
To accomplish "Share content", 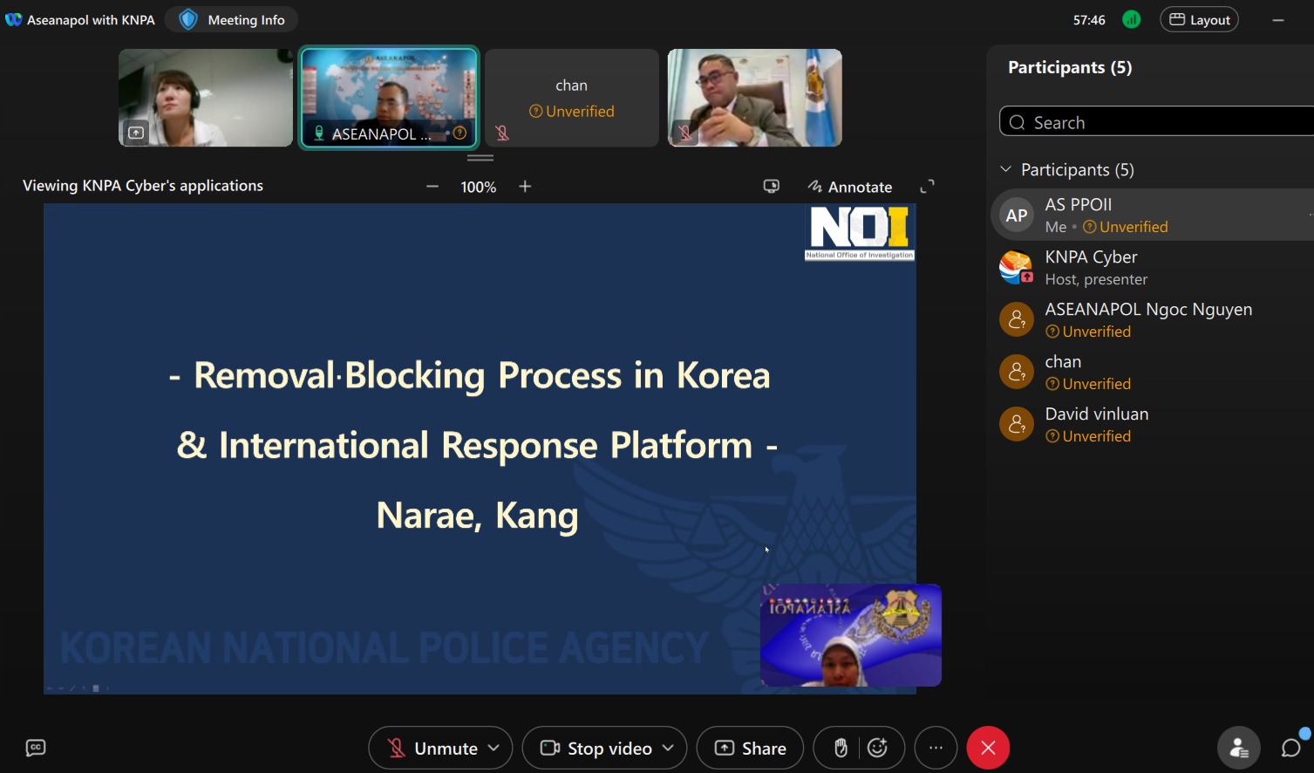I will coord(750,748).
